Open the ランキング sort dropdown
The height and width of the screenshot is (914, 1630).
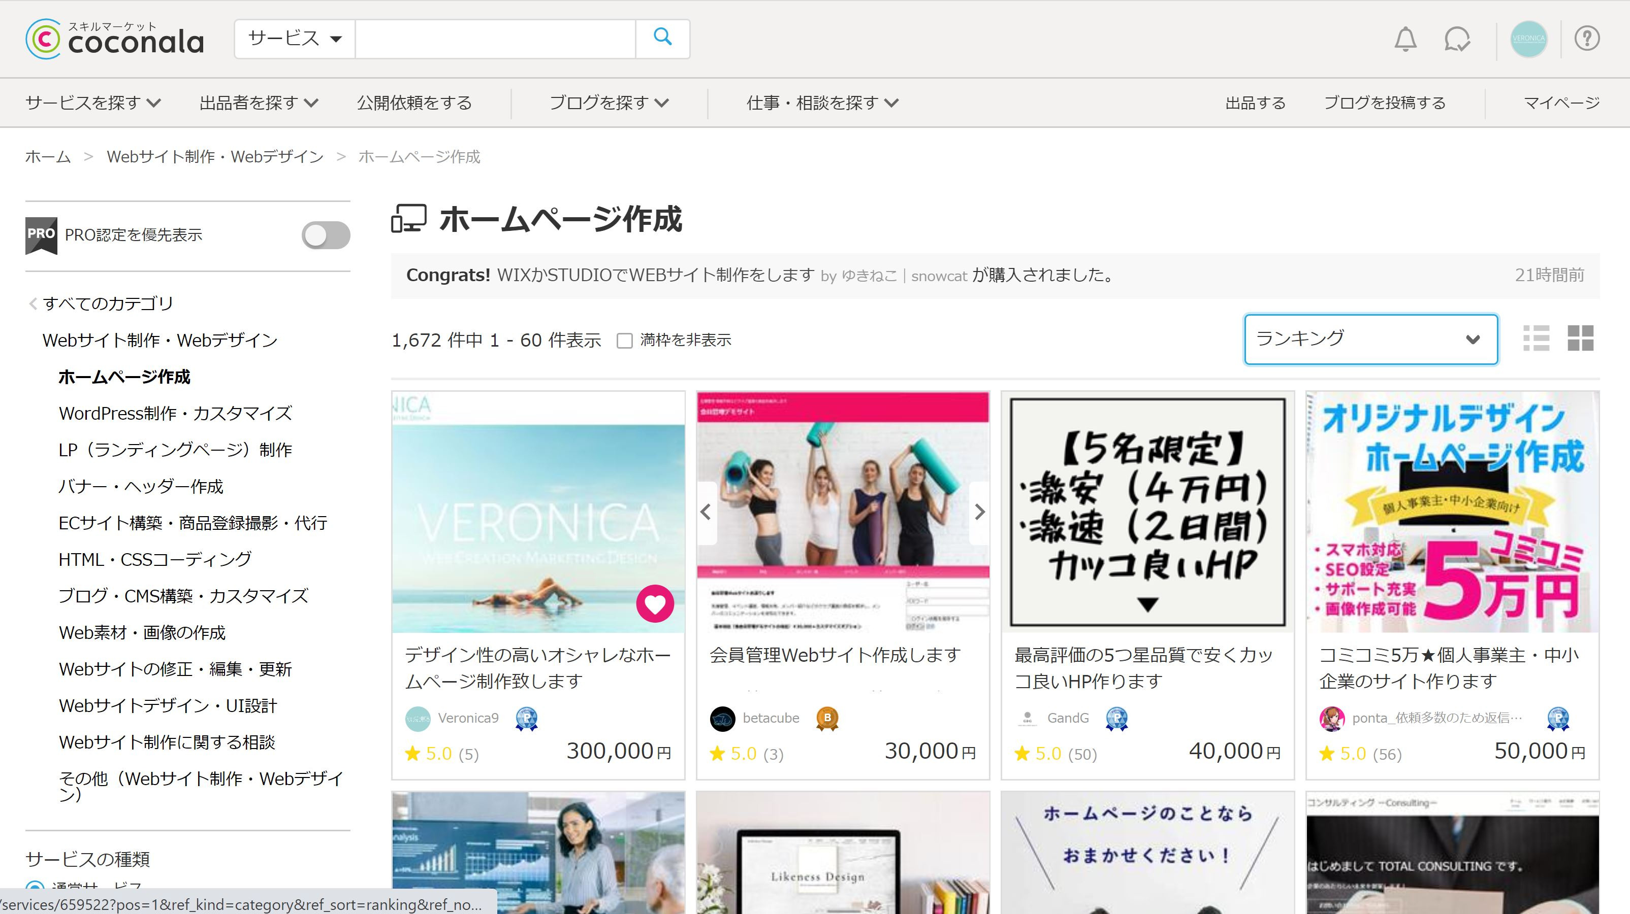point(1370,340)
